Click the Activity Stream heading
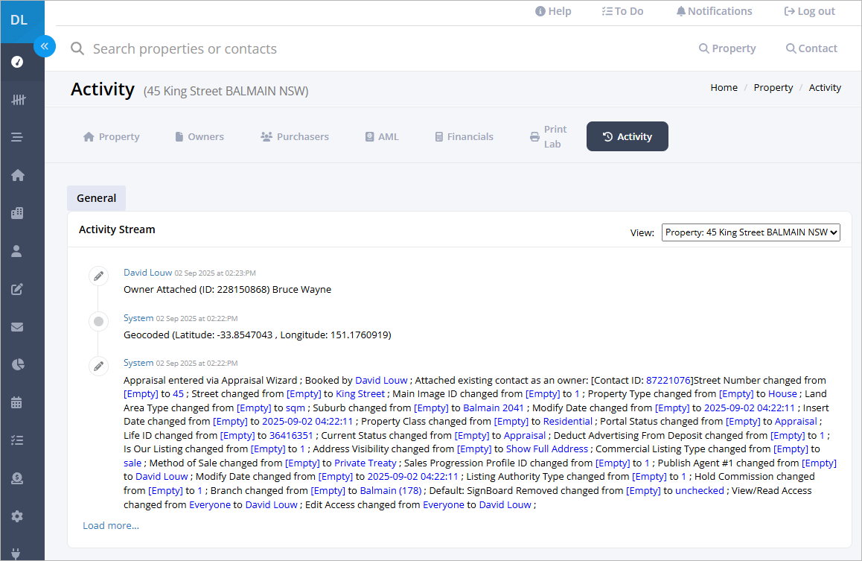The height and width of the screenshot is (561, 862). click(x=117, y=229)
